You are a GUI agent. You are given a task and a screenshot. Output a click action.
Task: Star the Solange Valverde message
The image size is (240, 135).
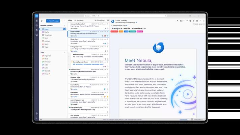pyautogui.click(x=108, y=51)
